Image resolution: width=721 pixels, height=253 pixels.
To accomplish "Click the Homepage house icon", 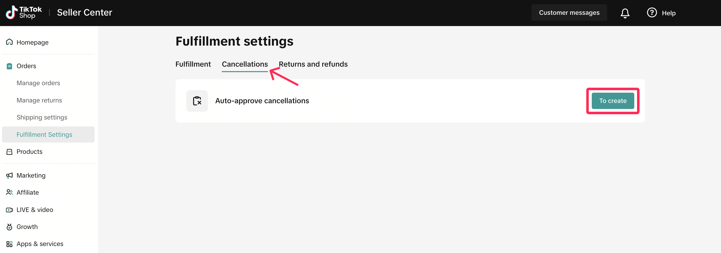I will click(x=9, y=42).
